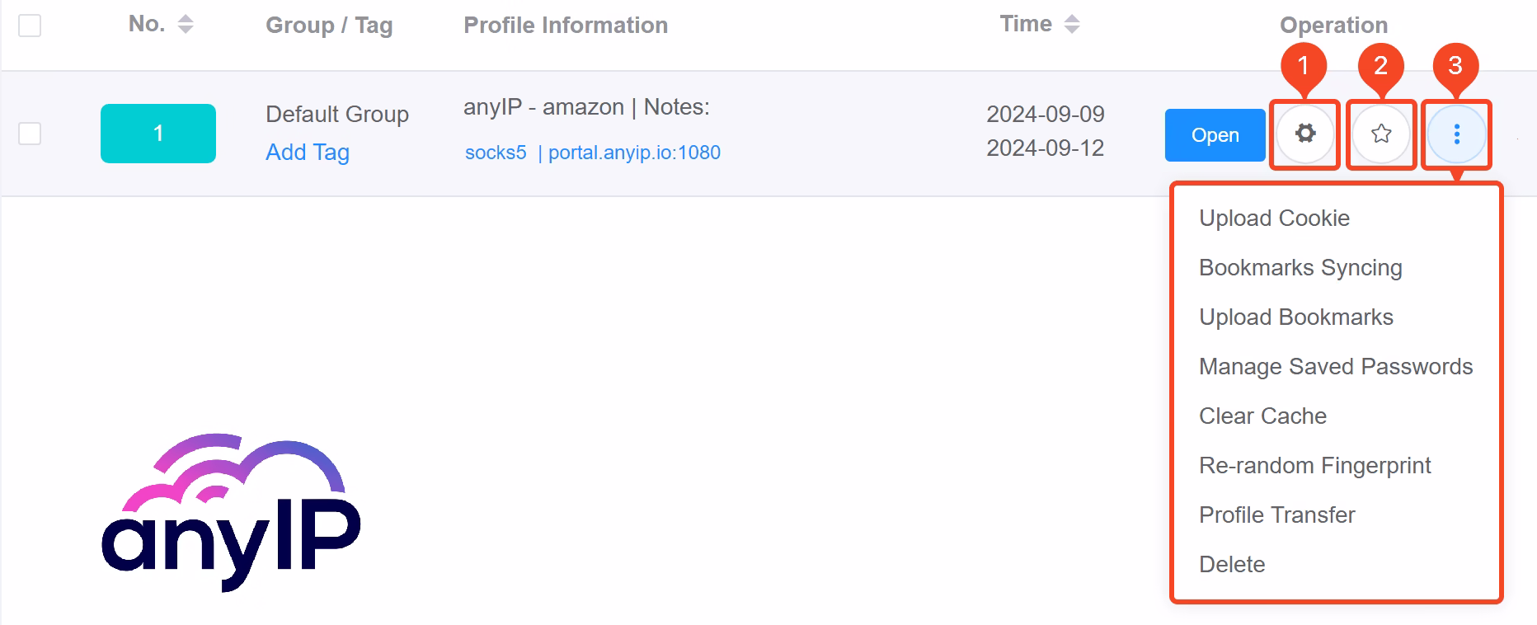Click the star favorite icon

click(1381, 134)
